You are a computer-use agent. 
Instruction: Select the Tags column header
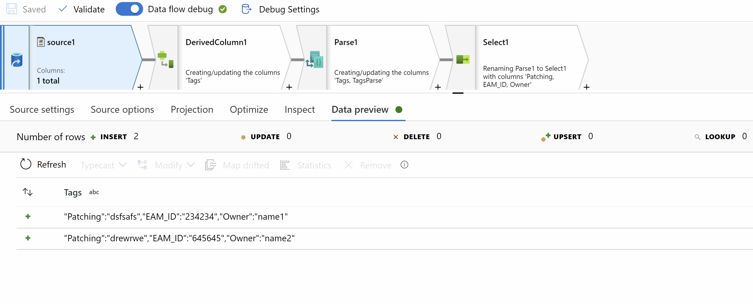(x=73, y=192)
